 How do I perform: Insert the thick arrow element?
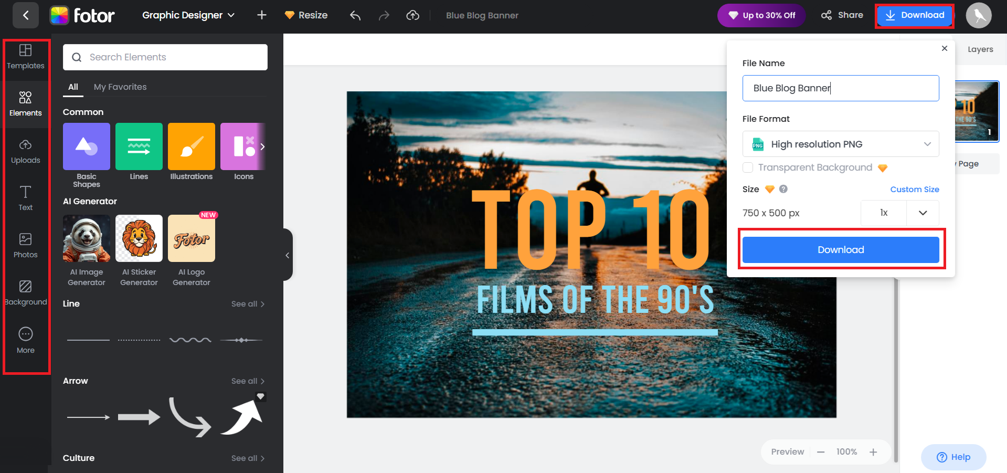click(x=139, y=417)
